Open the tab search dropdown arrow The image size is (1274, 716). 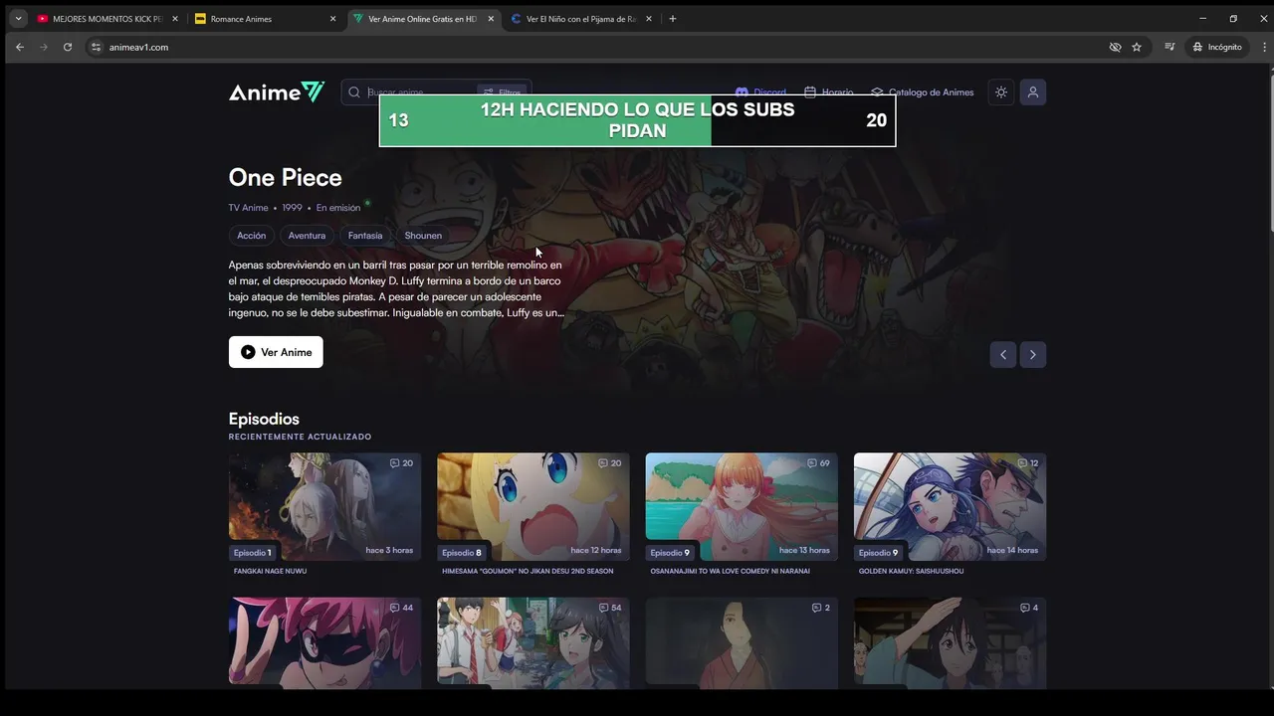(18, 19)
